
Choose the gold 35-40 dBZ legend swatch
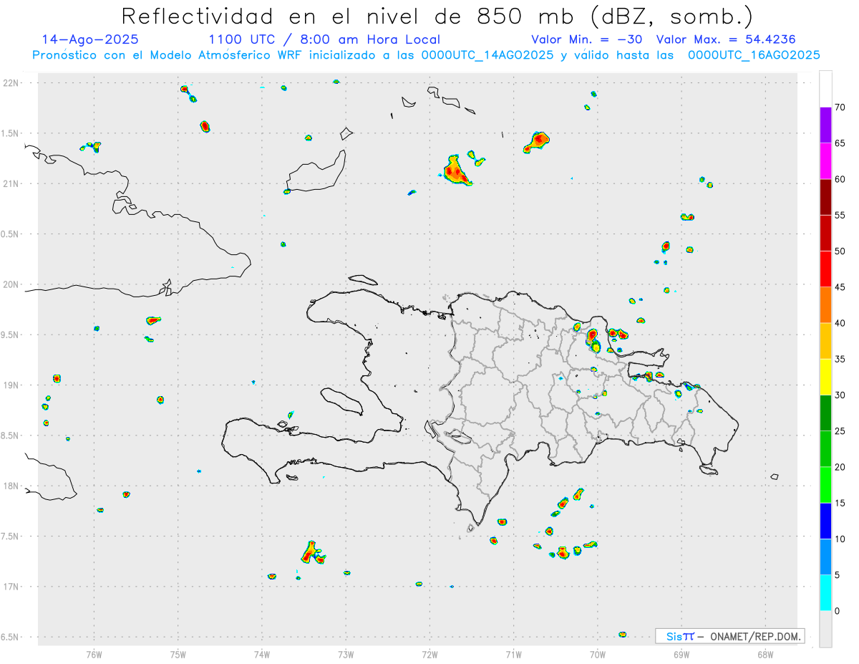(825, 341)
